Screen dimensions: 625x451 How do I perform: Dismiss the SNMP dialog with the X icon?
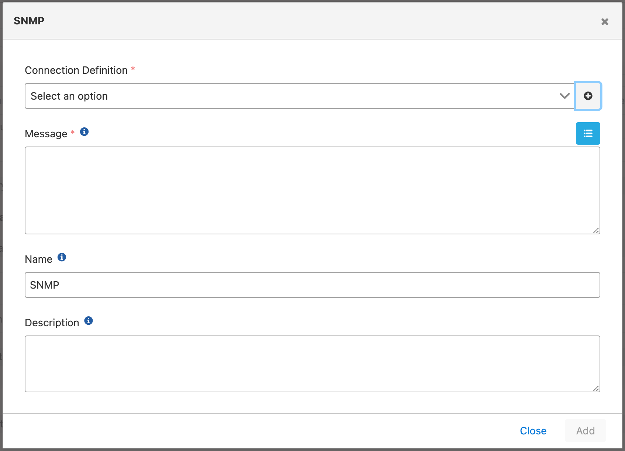pos(605,22)
